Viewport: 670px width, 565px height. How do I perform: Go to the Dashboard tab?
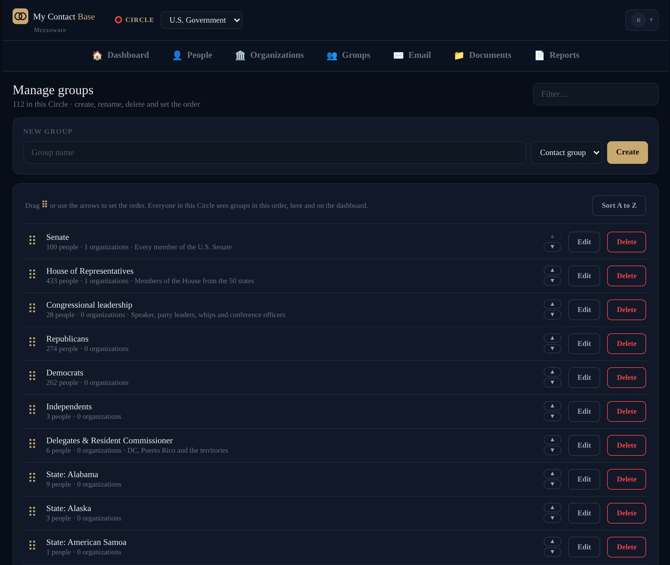tap(121, 55)
